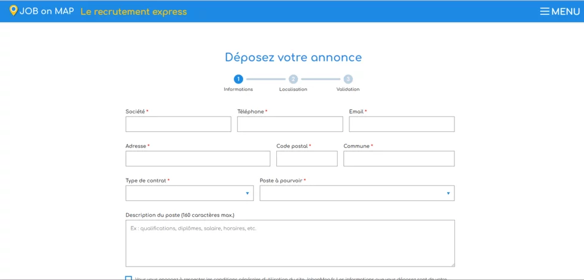Open the Type de contrat dropdown
Image resolution: width=584 pixels, height=280 pixels.
[189, 193]
